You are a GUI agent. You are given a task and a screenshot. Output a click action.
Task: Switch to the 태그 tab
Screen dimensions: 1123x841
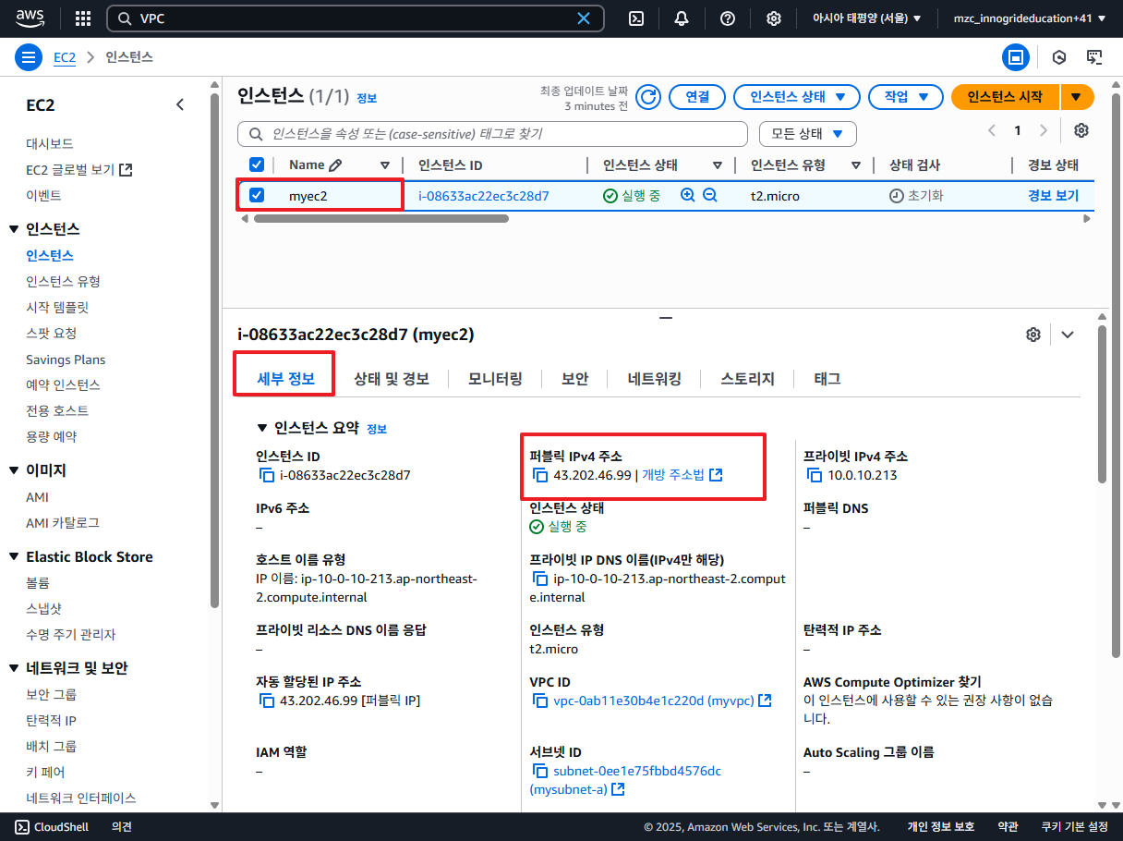827,379
